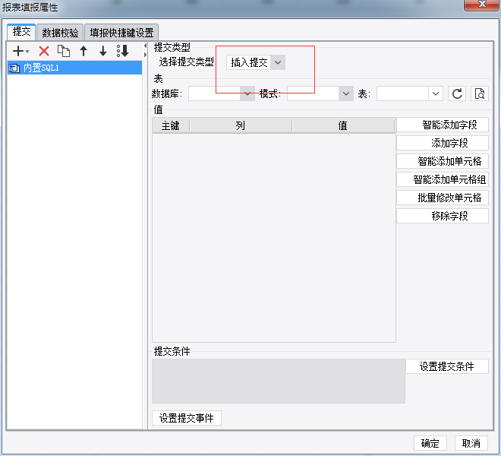Open the 填报快捷键设置 tab

121,33
